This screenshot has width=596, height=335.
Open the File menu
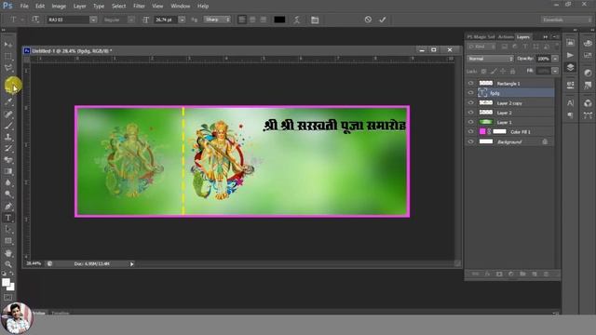[24, 7]
